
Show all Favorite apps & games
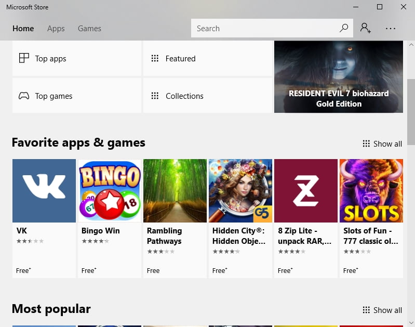(x=382, y=143)
